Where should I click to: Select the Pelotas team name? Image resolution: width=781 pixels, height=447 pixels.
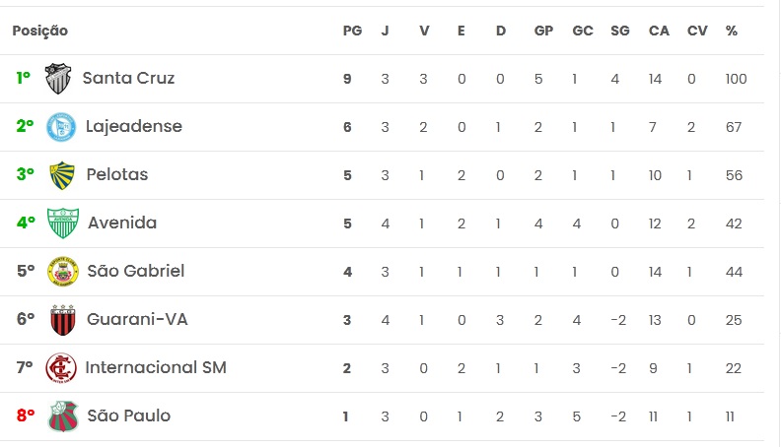click(x=116, y=174)
